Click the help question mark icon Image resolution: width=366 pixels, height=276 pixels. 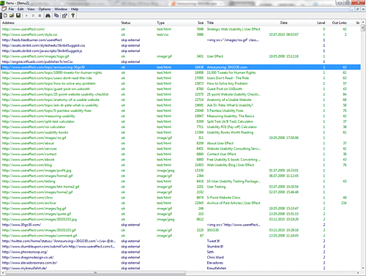(x=72, y=15)
